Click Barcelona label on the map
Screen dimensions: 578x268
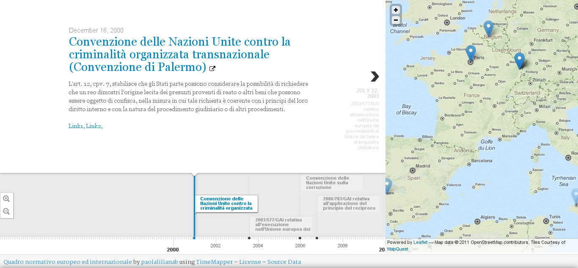pyautogui.click(x=482, y=161)
